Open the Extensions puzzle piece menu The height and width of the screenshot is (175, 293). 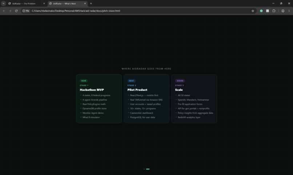pos(274,11)
